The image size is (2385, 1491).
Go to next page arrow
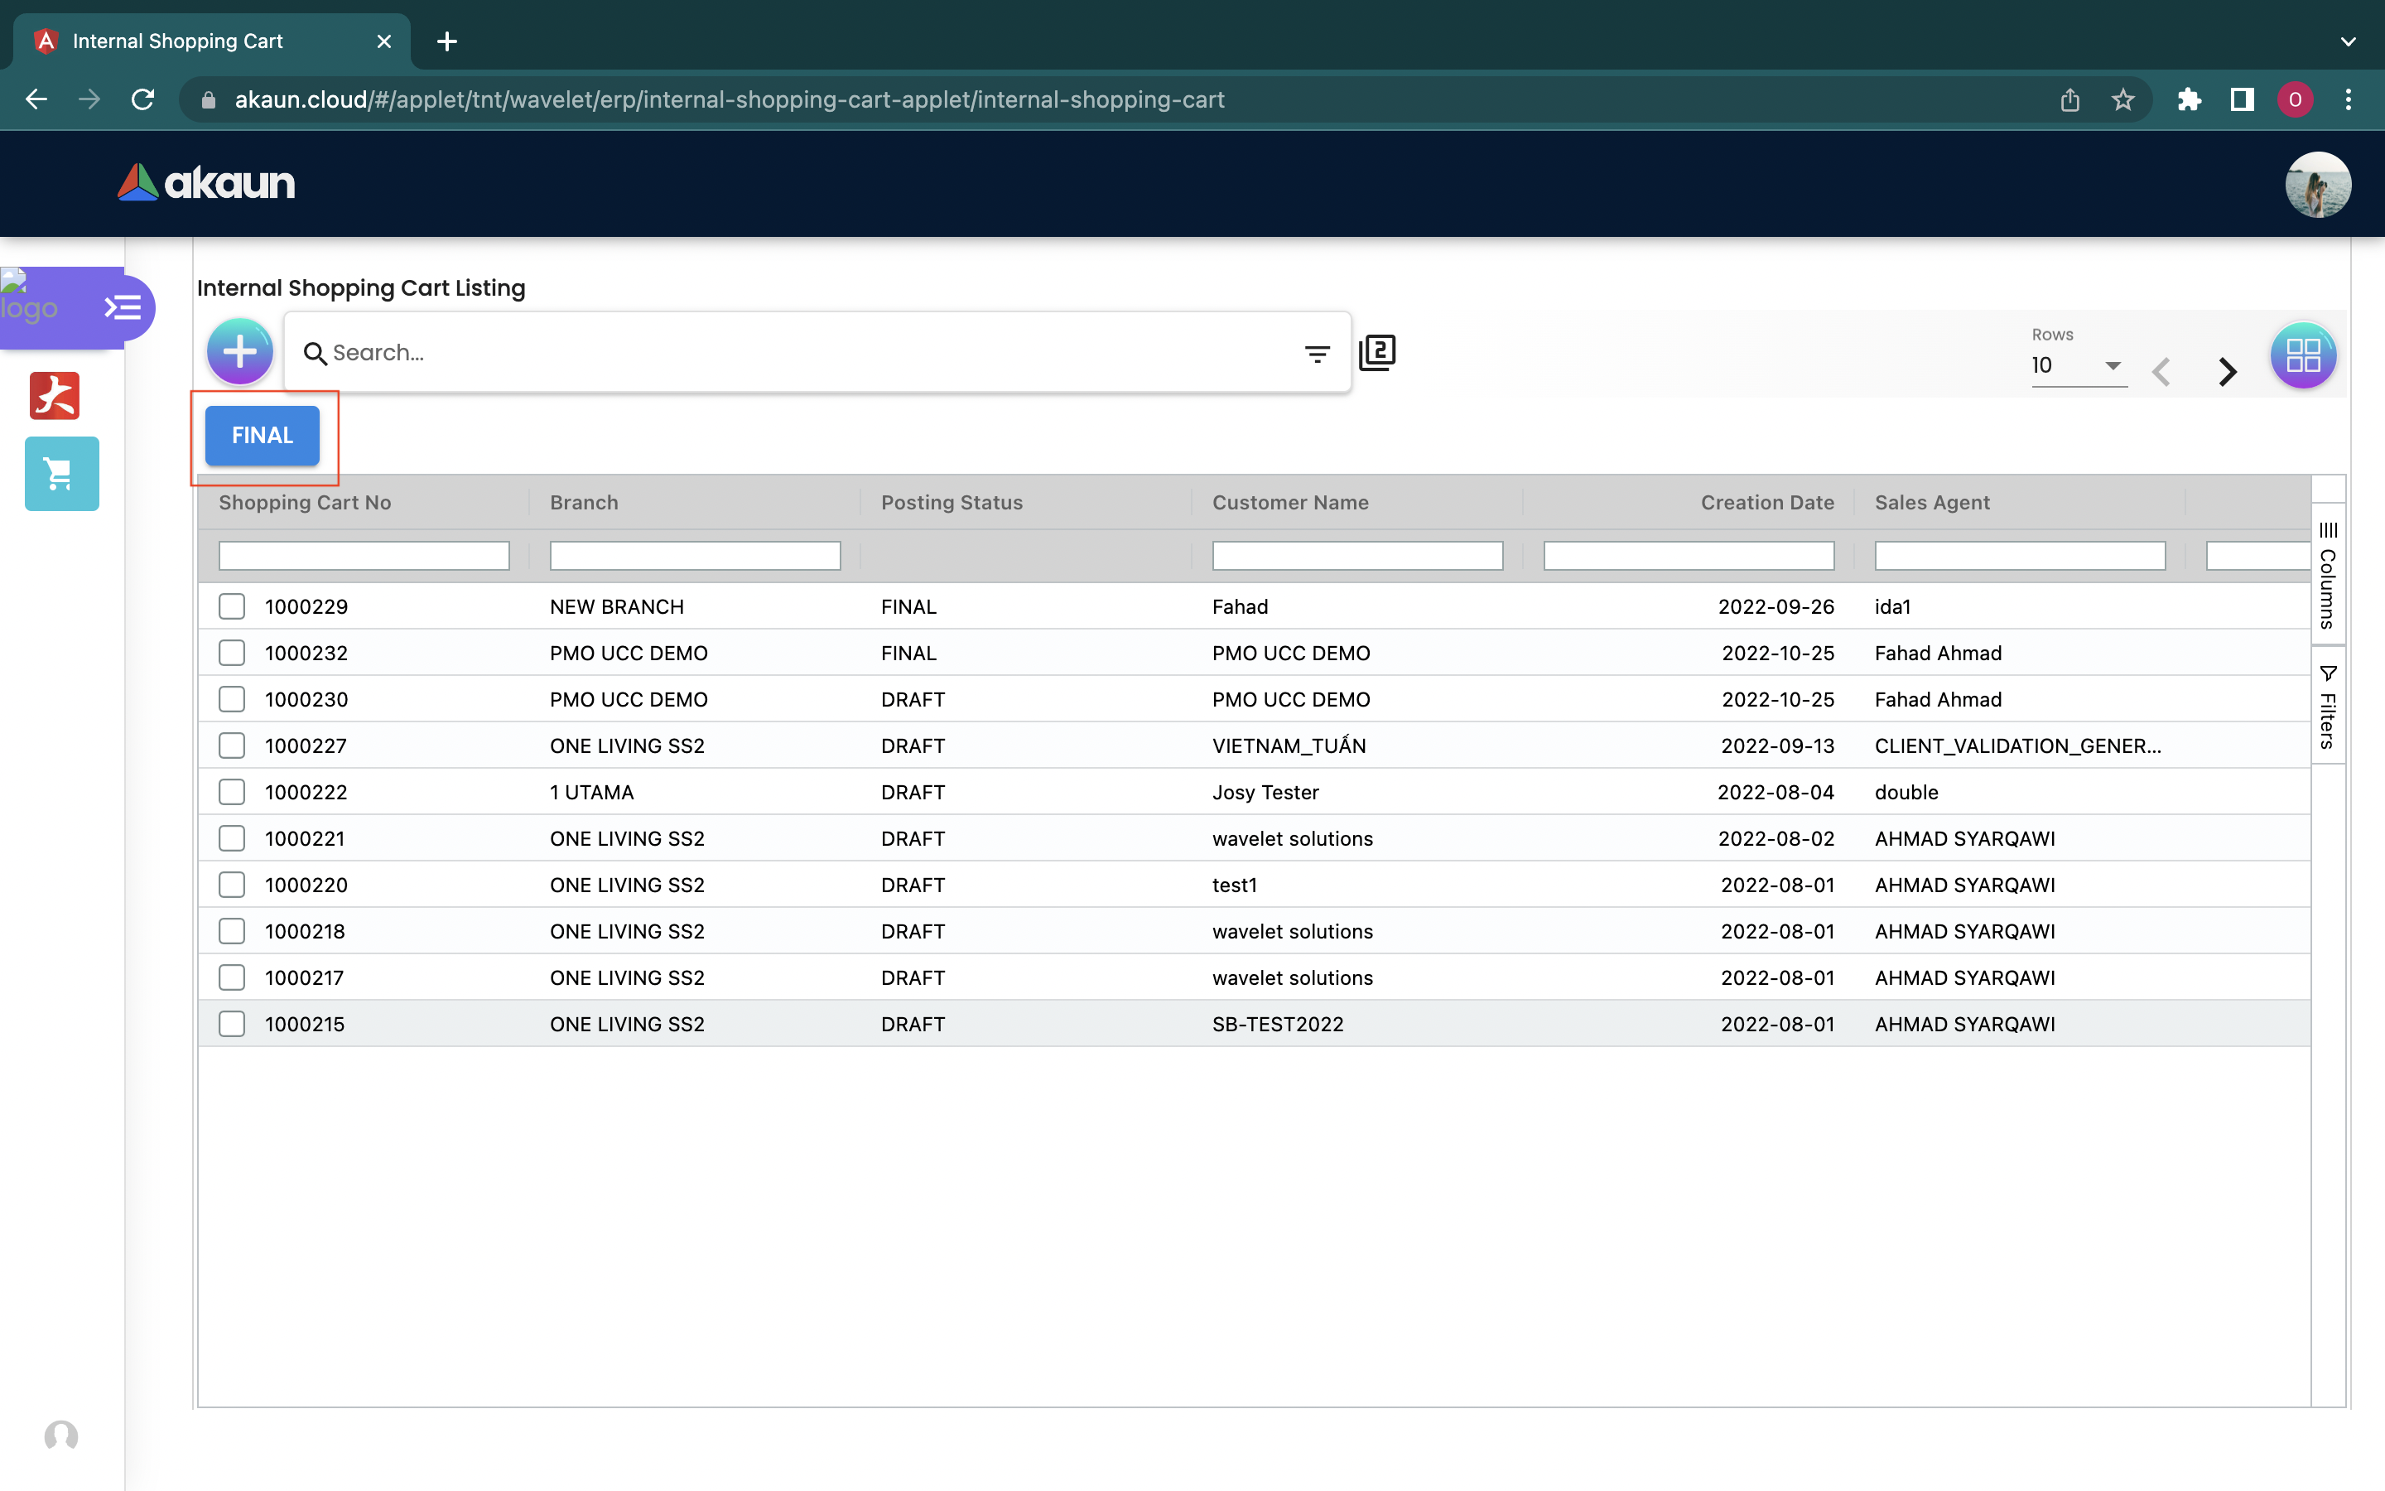click(x=2226, y=371)
